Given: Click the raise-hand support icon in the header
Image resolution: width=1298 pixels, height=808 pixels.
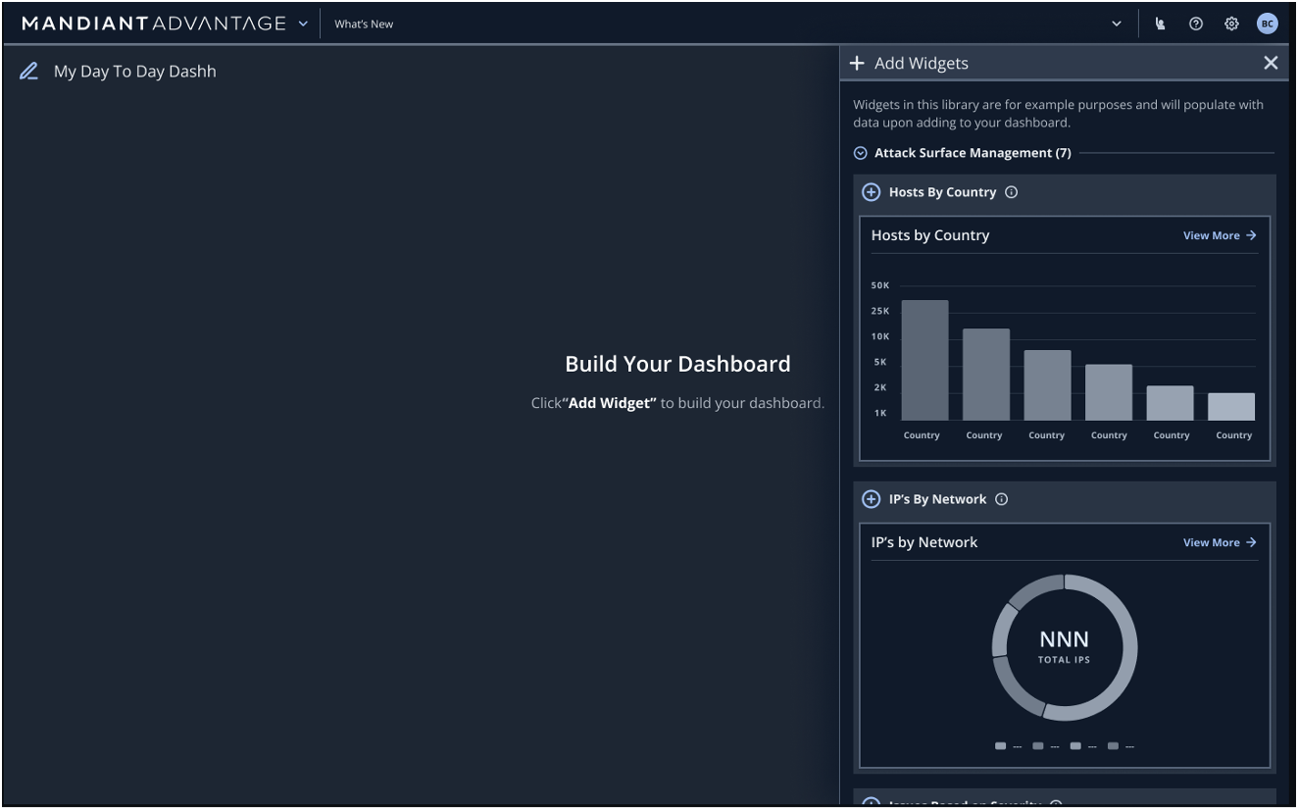Looking at the screenshot, I should 1160,23.
